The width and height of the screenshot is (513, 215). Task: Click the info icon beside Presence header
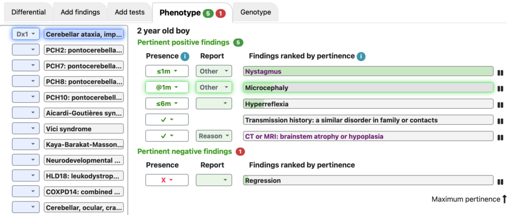pyautogui.click(x=185, y=56)
